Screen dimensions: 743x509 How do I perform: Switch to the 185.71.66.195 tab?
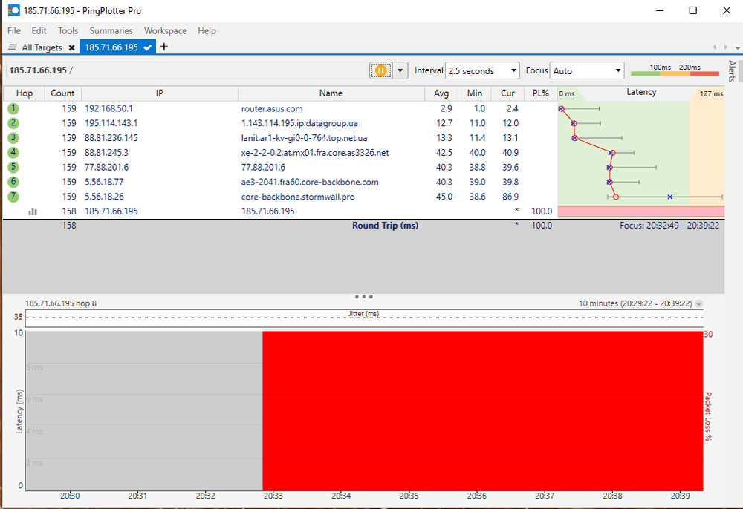click(x=111, y=47)
